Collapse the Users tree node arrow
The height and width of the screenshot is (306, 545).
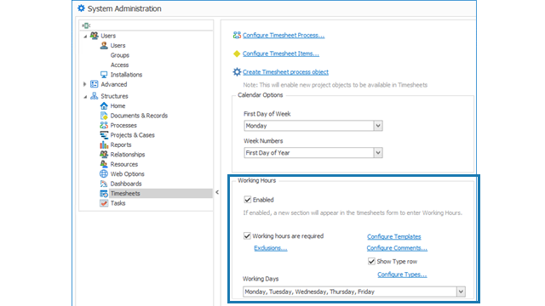tap(85, 36)
